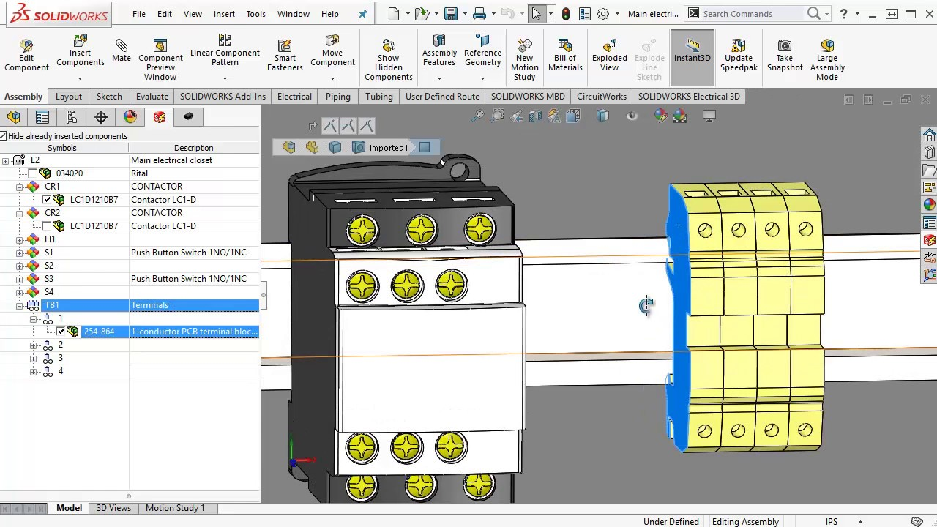This screenshot has width=937, height=527.
Task: Check the 034020 Rital component box
Action: point(32,173)
